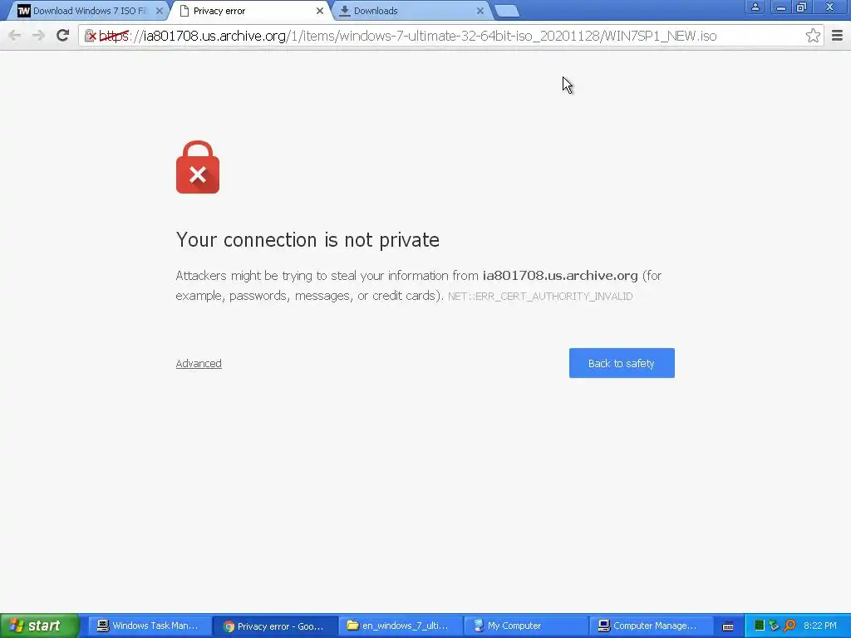Open a new tab with the new tab button
Viewport: 851px width, 638px height.
coord(507,11)
